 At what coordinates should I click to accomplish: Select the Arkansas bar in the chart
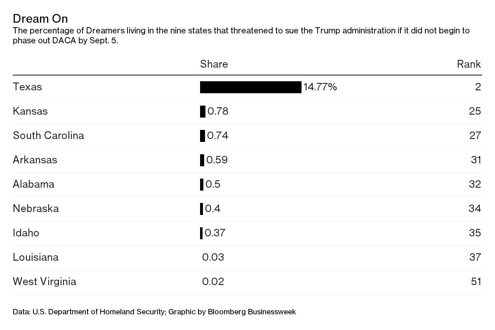pos(202,160)
